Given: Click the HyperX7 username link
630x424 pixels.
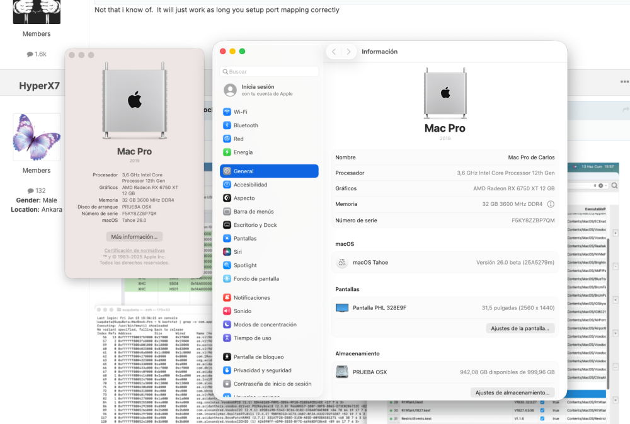Looking at the screenshot, I should click(39, 86).
